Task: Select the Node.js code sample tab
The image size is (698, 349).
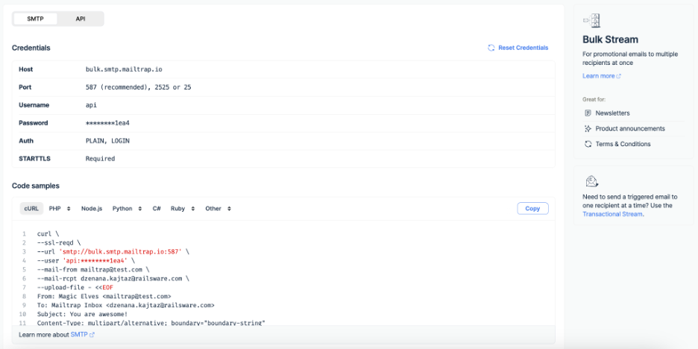Action: coord(92,208)
